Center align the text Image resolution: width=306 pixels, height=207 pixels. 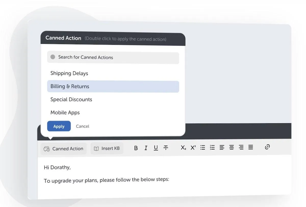(232, 147)
